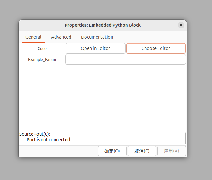Click the Choose Editor button
Screen dimensions: 212x180
coord(156,48)
